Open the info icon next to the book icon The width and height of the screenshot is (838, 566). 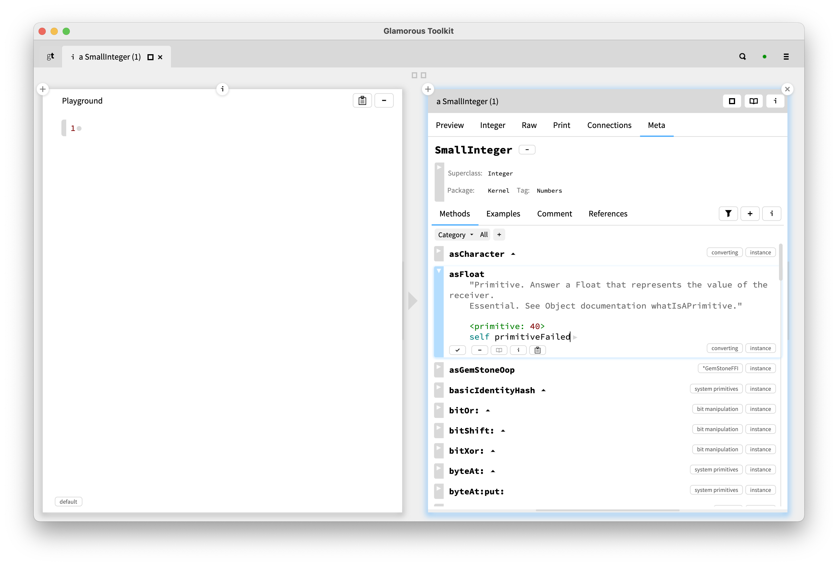(775, 101)
